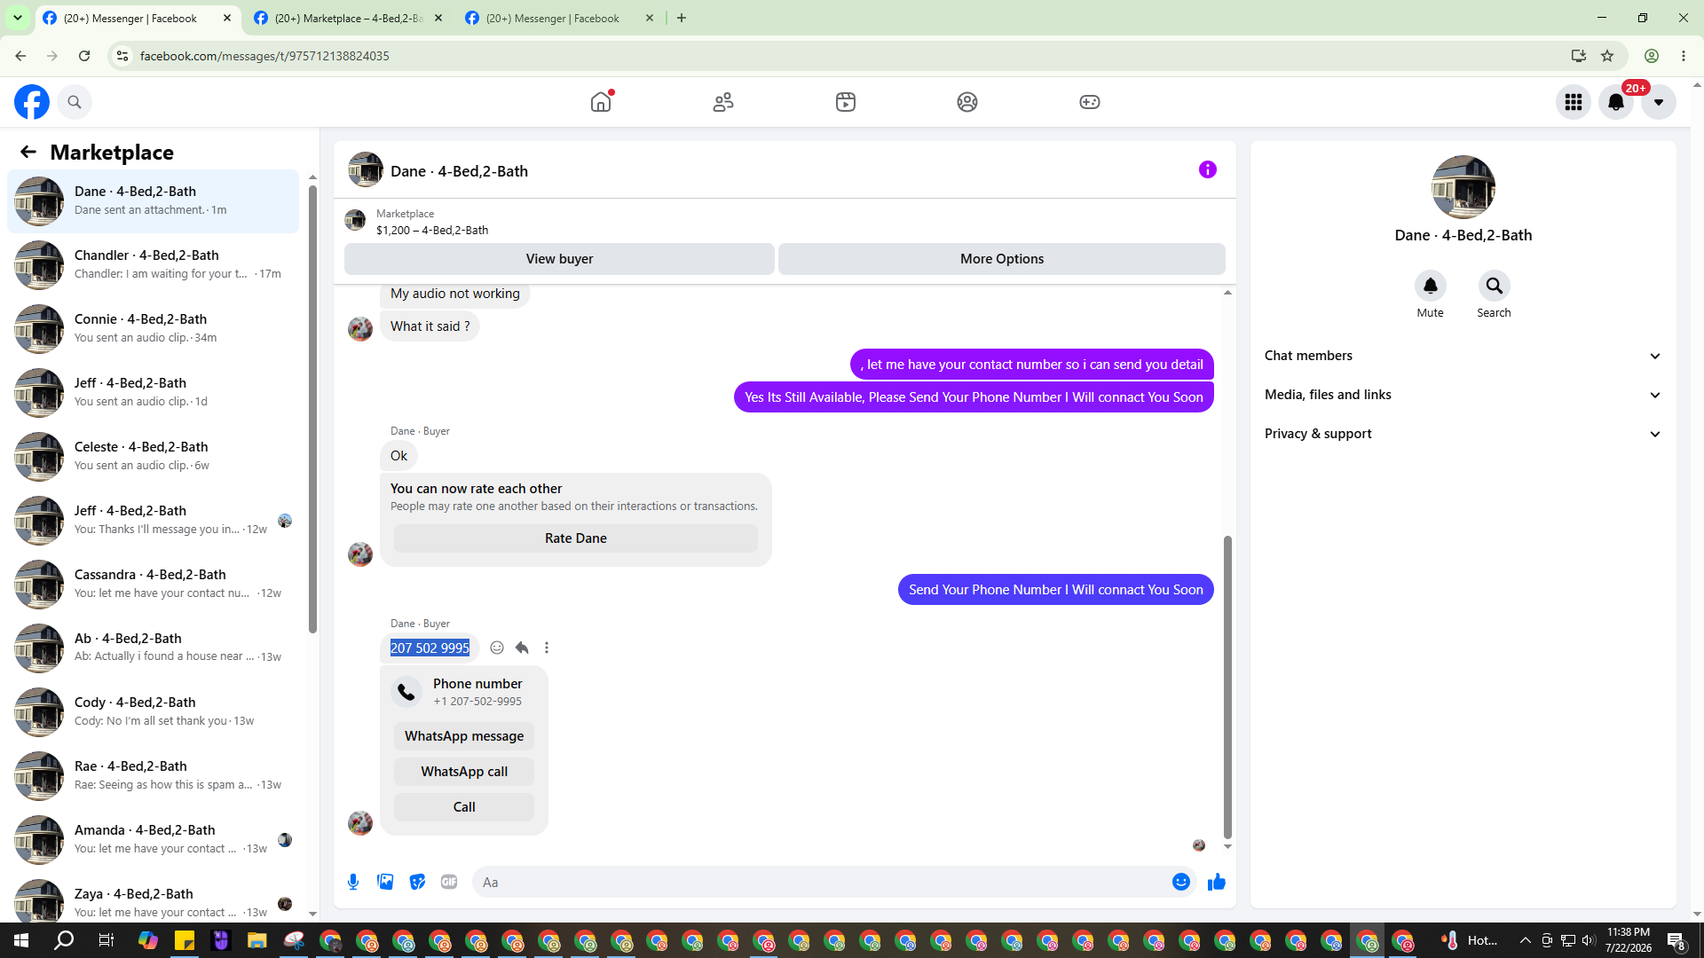This screenshot has height=958, width=1704.
Task: Click the message text field
Action: click(x=821, y=882)
